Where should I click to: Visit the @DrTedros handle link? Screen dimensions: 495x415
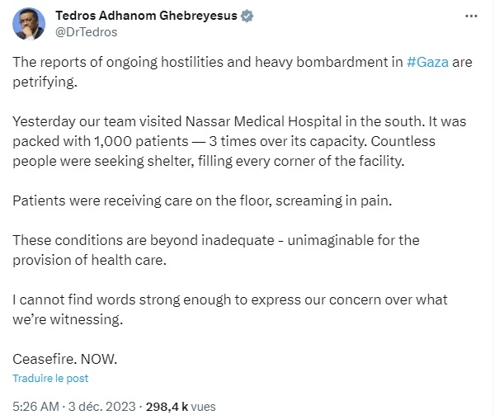pyautogui.click(x=87, y=32)
